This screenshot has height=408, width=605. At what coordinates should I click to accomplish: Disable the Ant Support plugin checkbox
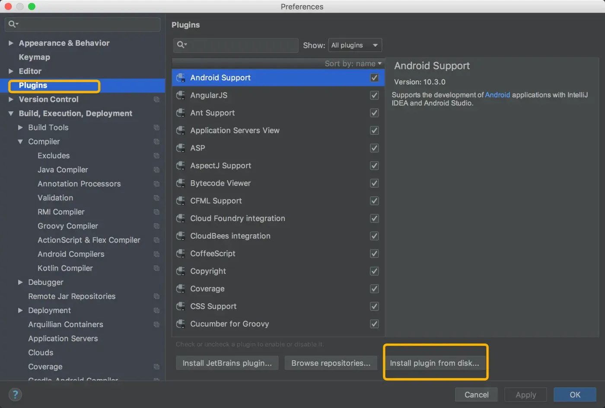click(x=374, y=113)
